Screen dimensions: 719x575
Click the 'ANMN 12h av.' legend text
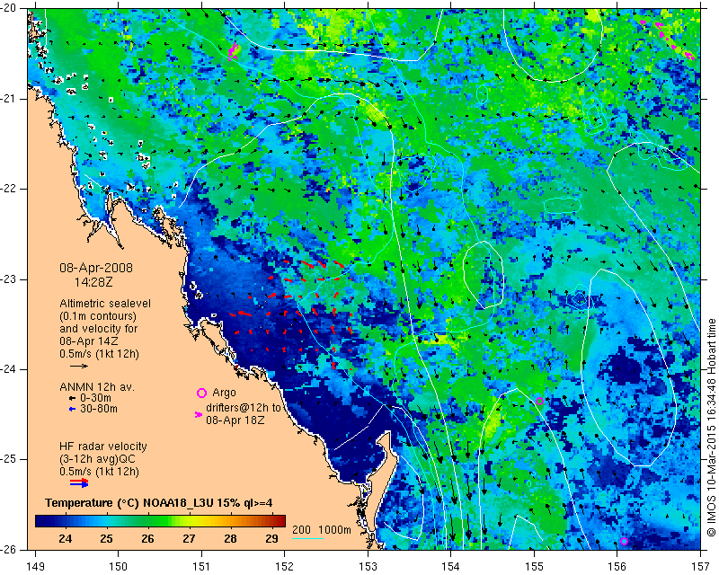[97, 387]
